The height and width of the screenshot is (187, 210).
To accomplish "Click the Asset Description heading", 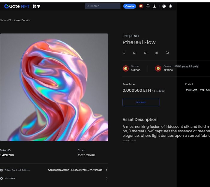I will tap(140, 119).
